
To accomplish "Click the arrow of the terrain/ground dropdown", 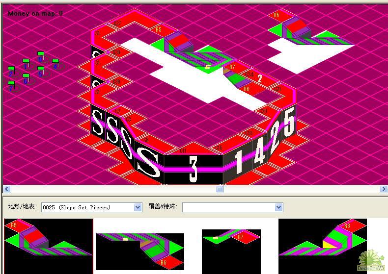I will (x=138, y=207).
